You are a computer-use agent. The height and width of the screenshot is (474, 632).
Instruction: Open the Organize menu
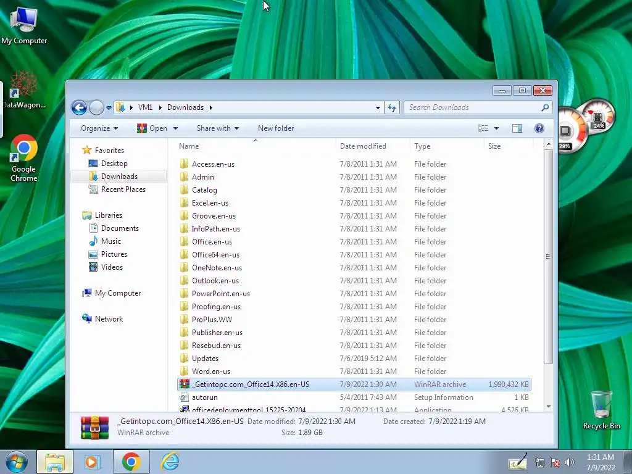click(99, 128)
